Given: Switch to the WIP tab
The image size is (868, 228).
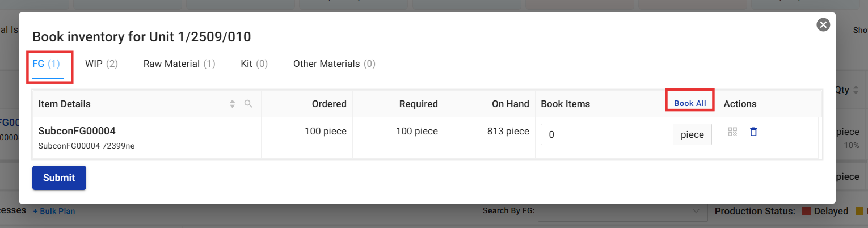Looking at the screenshot, I should coord(102,64).
